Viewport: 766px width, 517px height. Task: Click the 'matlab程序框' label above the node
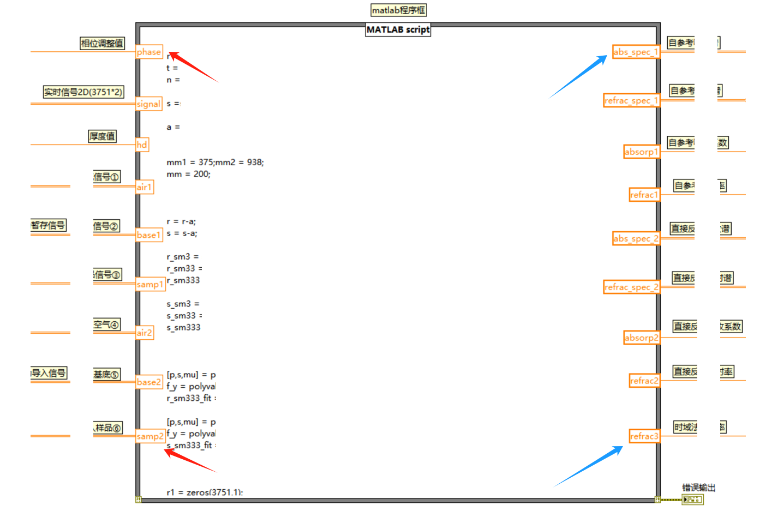(x=398, y=10)
